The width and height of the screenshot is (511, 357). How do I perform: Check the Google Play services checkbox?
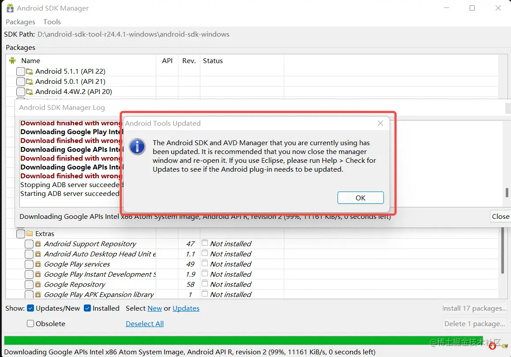(29, 264)
